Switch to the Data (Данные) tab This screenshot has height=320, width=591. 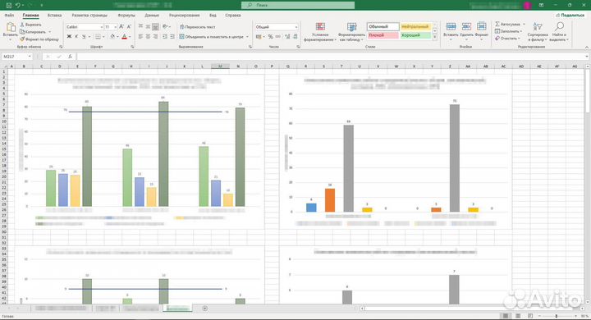coord(152,16)
